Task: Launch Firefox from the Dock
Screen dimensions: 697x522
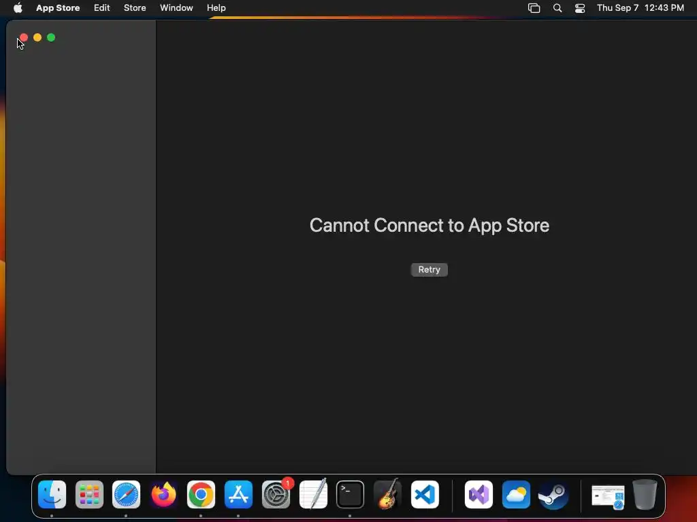Action: point(163,494)
